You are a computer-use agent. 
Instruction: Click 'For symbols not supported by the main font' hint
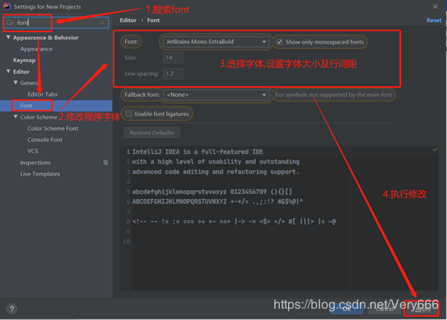(x=333, y=95)
